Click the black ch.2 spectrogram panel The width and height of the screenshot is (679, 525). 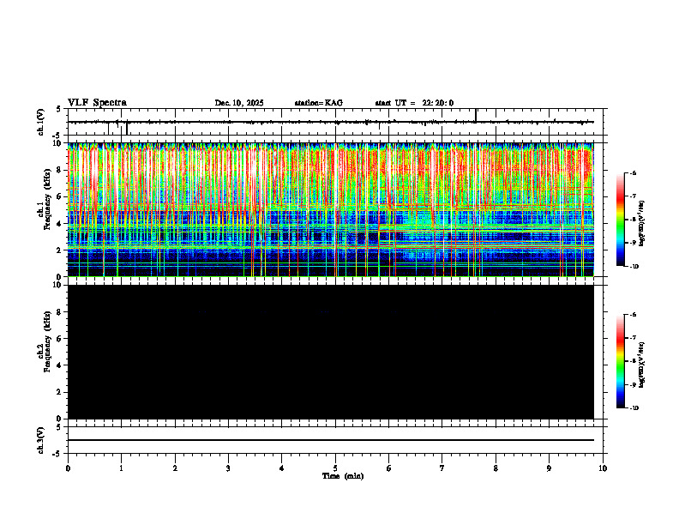pyautogui.click(x=331, y=352)
